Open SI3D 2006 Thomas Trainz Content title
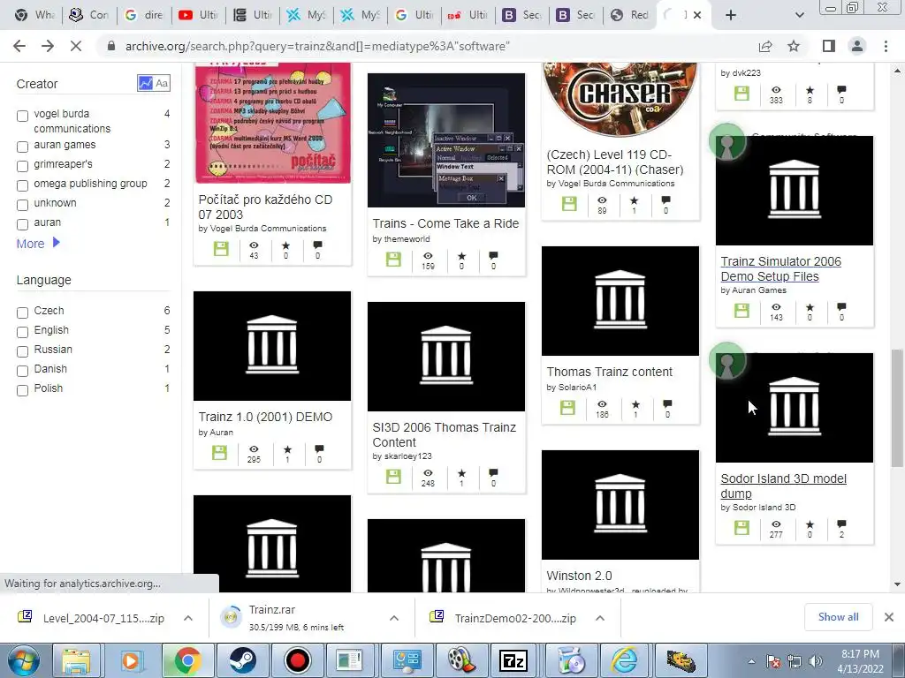 [445, 434]
